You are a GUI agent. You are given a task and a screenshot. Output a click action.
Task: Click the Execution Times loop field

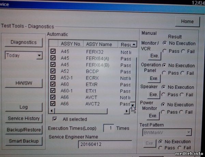point(109,128)
